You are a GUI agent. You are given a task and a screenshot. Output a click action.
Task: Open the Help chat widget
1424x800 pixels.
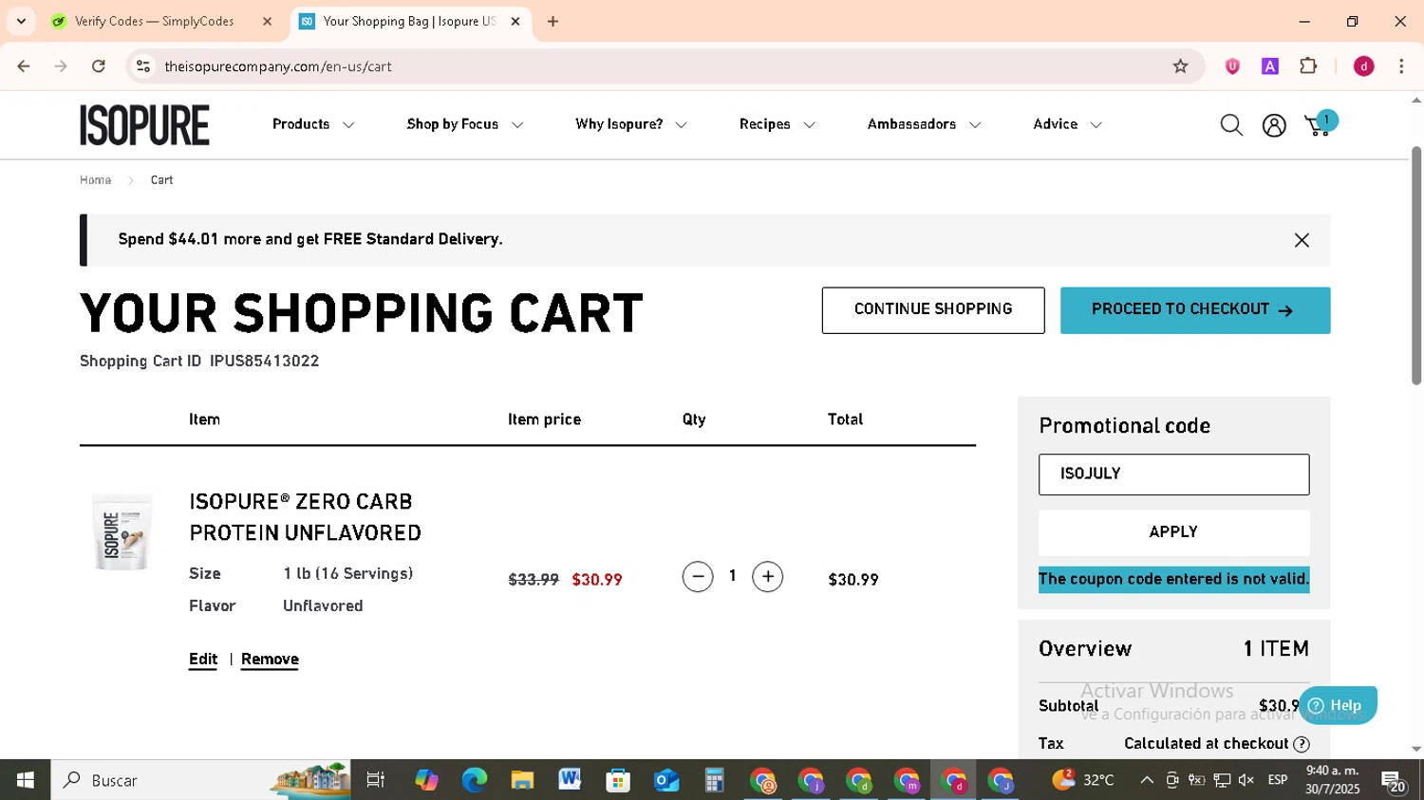1338,705
